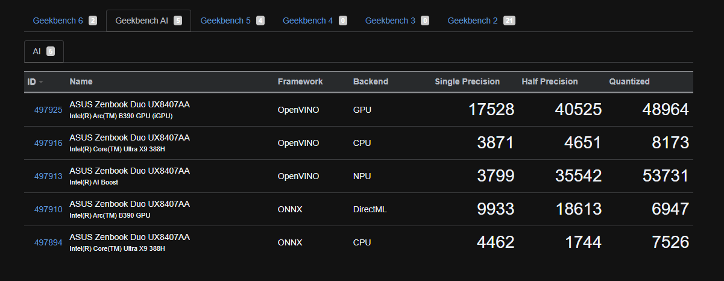Click half precision score 40525
The image size is (724, 281).
(x=578, y=109)
